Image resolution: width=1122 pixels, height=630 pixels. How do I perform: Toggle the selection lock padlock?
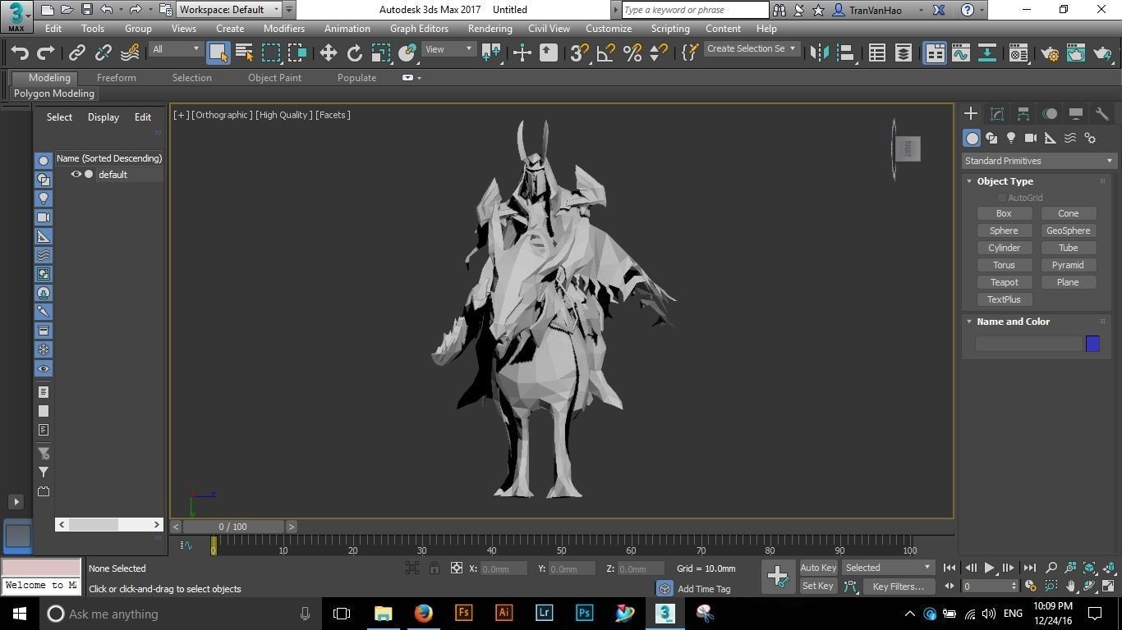[435, 568]
